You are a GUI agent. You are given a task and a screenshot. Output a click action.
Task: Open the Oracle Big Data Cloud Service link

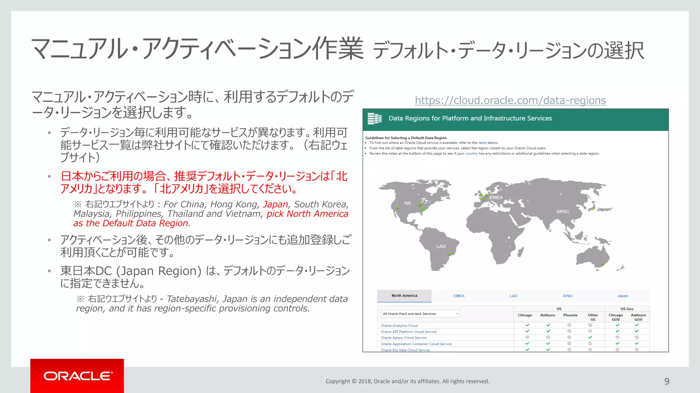[405, 350]
